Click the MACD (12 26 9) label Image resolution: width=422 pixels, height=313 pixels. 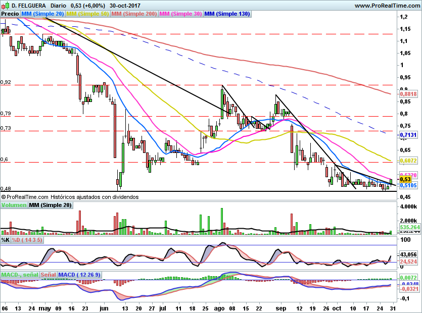(80, 275)
